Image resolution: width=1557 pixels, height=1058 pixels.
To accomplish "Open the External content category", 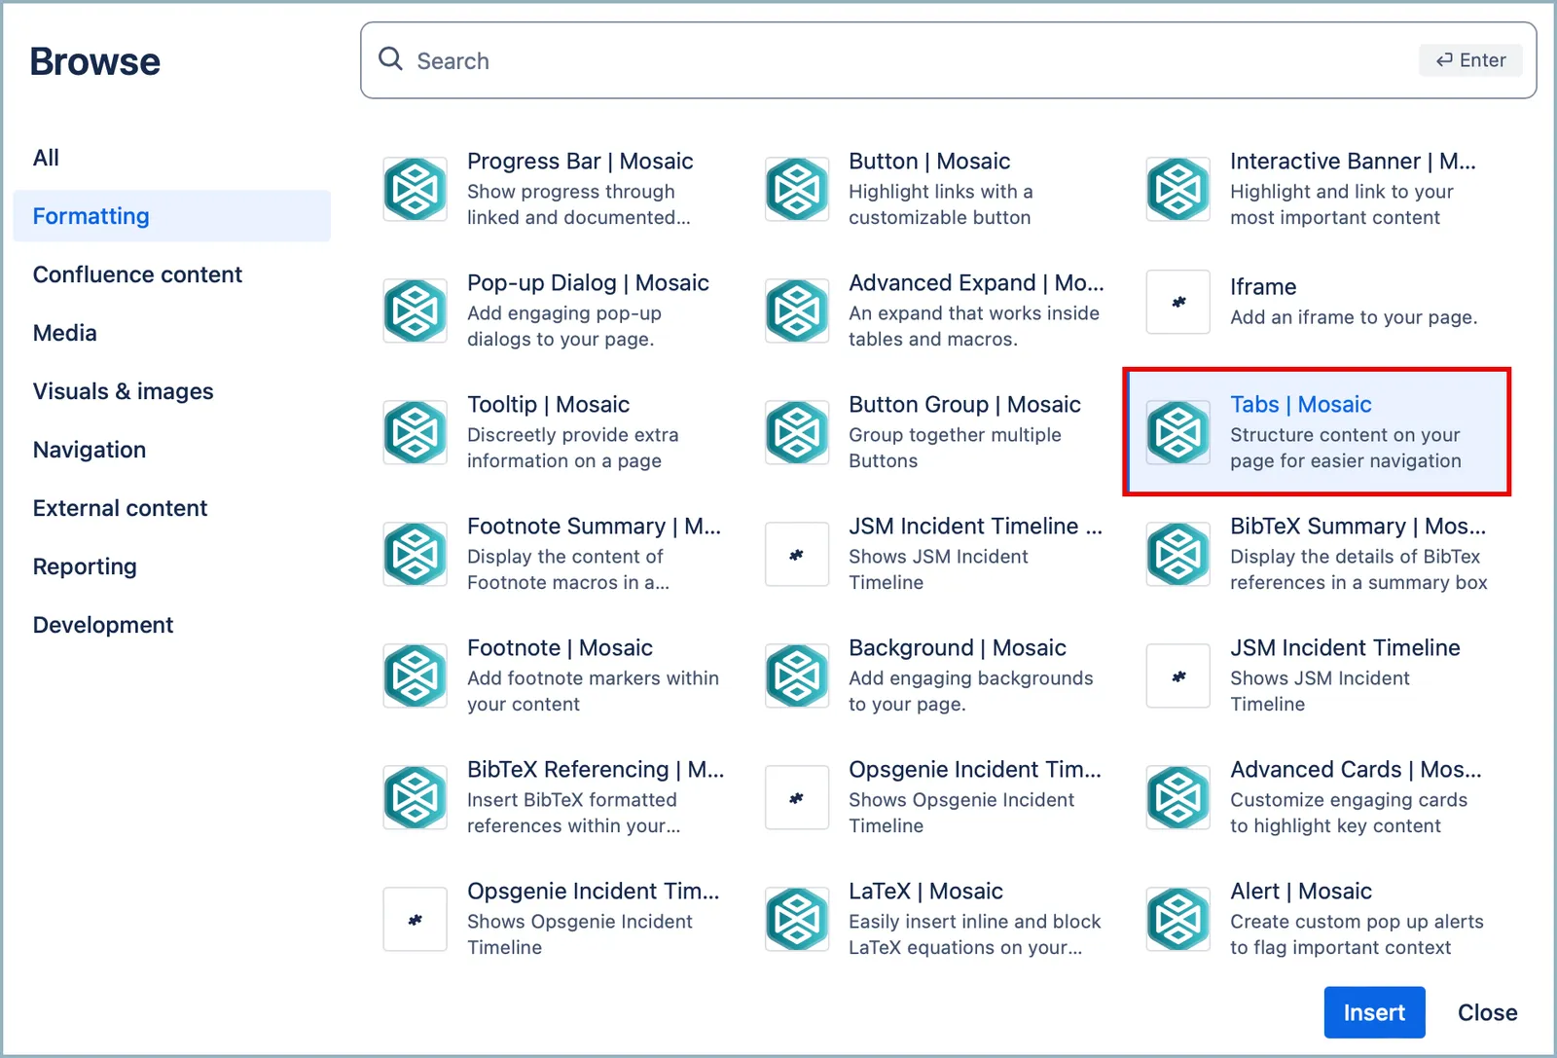I will coord(172,508).
